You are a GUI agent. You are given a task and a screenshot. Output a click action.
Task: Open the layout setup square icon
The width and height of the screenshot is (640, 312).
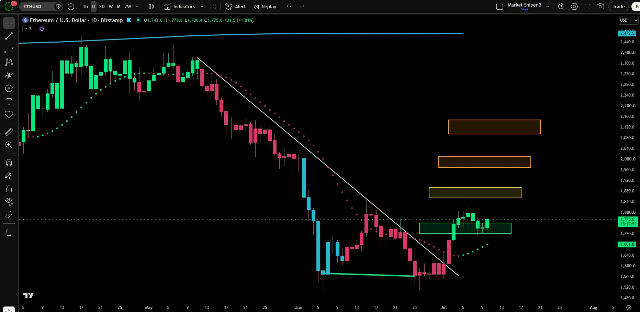tap(500, 7)
